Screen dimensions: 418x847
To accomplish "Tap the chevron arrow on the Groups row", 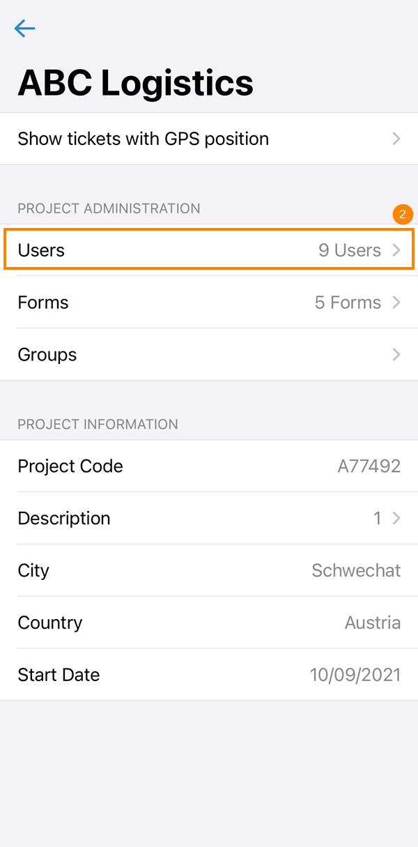I will click(396, 355).
